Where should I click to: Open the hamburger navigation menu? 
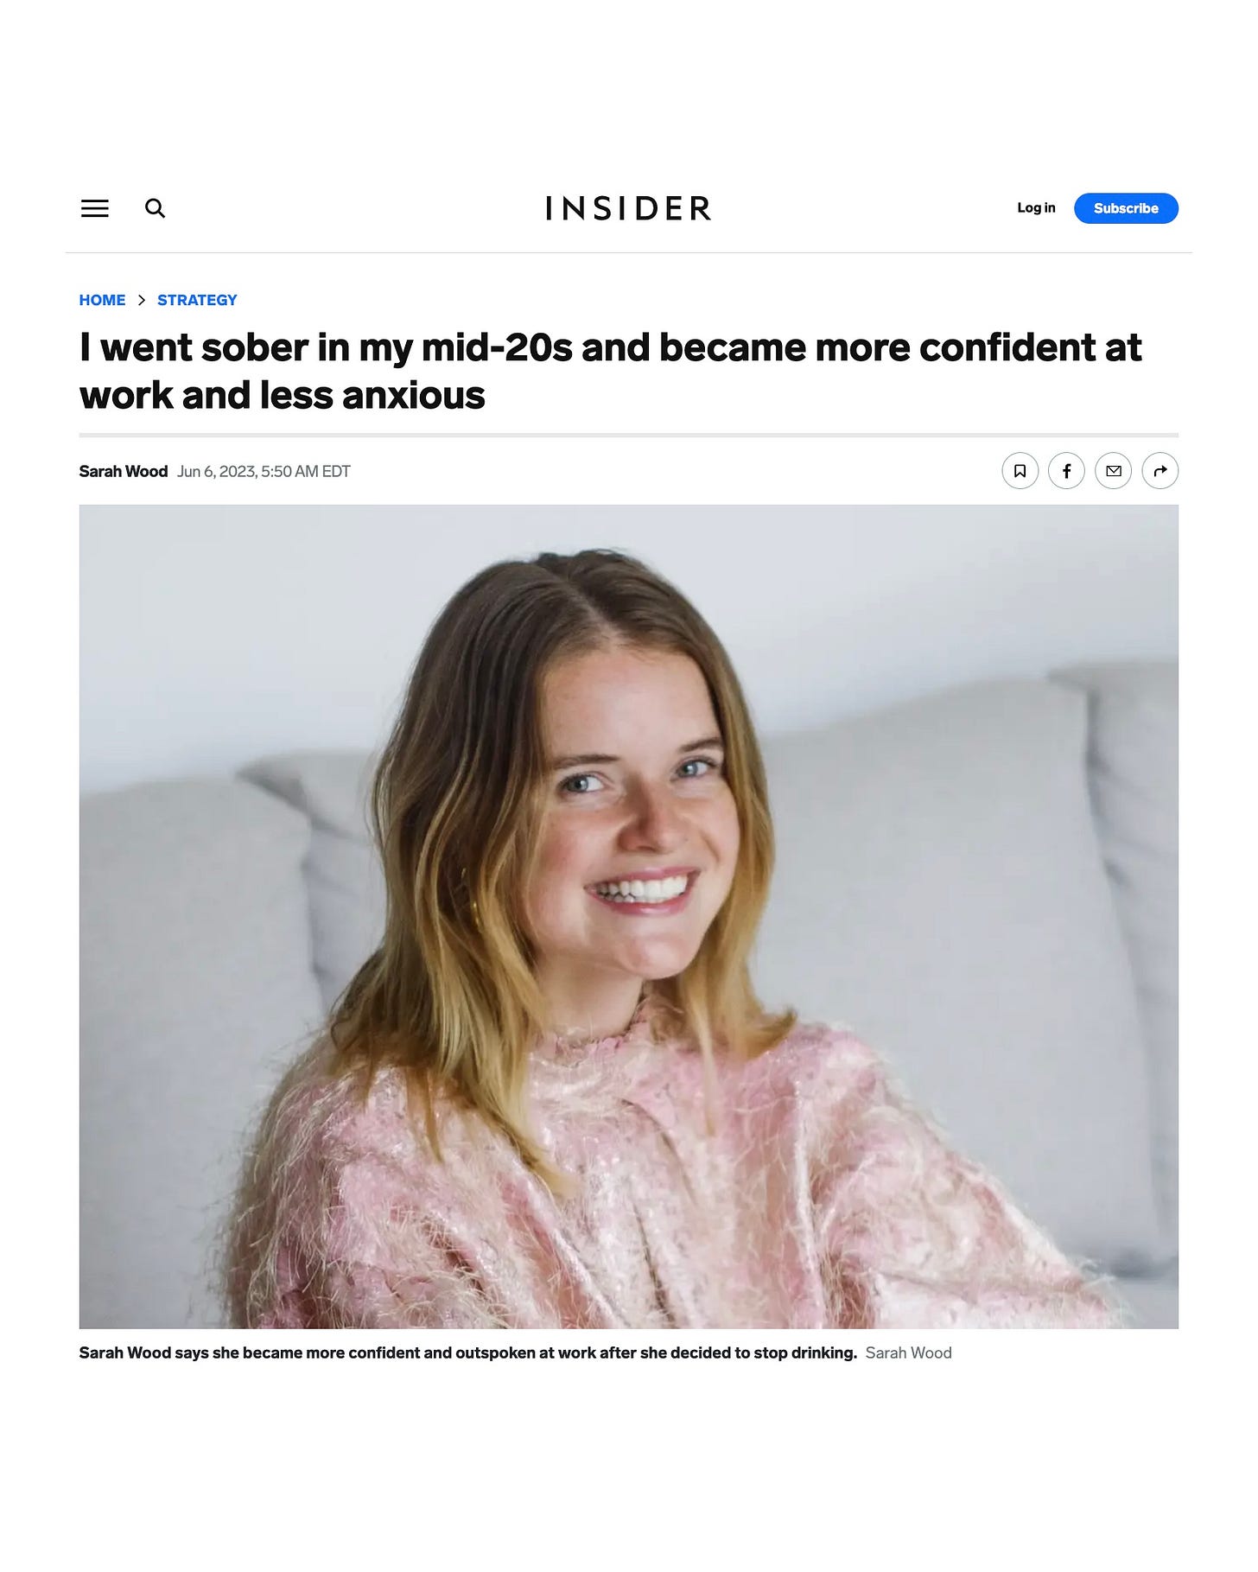coord(95,208)
